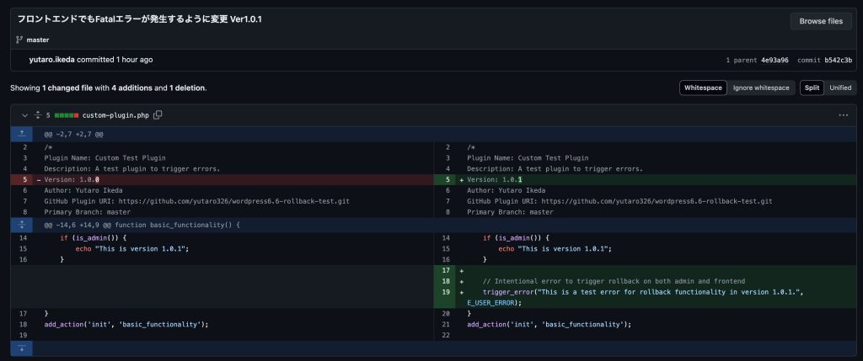The image size is (863, 361).
Task: Click the 'Intentional error' comment line
Action: (x=614, y=281)
